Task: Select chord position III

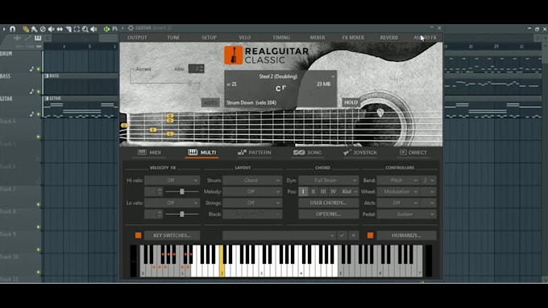Action: click(x=323, y=191)
